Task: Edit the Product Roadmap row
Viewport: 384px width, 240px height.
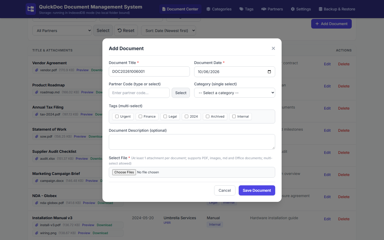Action: click(x=327, y=86)
